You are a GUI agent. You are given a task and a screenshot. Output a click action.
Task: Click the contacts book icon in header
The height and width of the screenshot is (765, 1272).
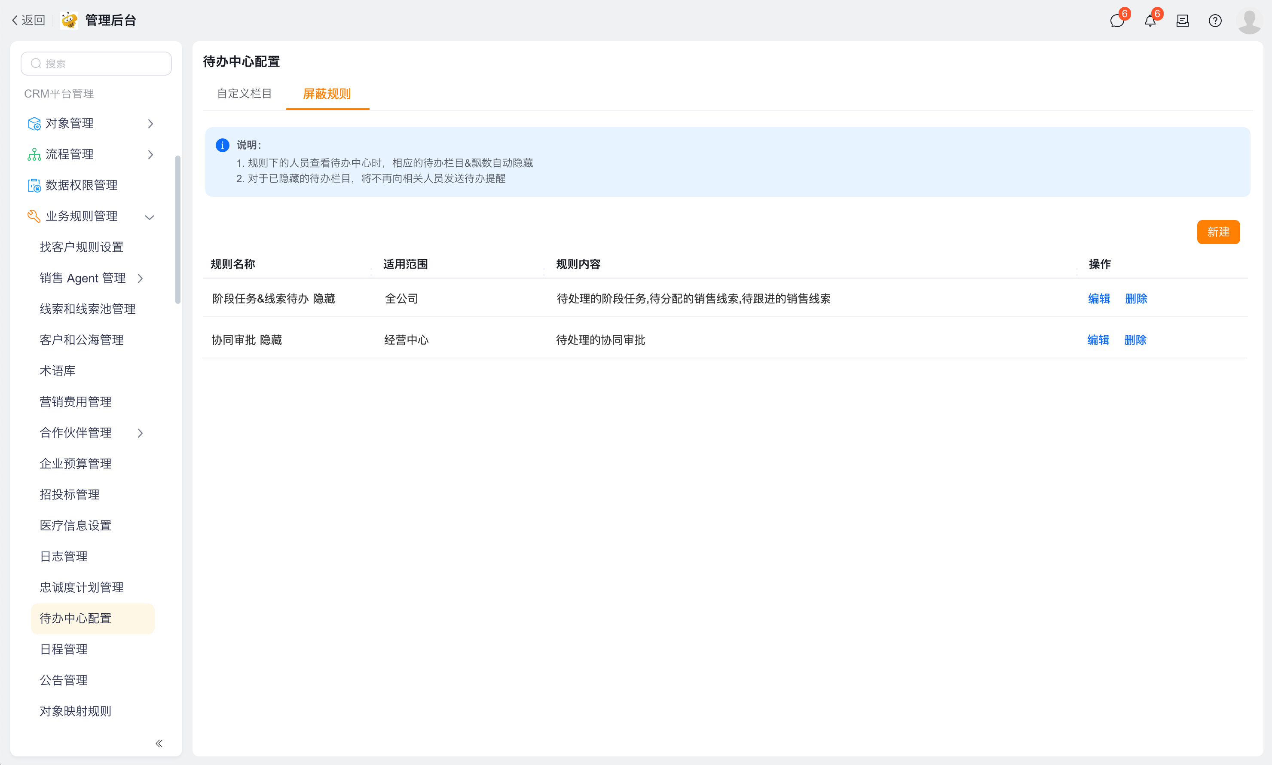click(x=1182, y=21)
